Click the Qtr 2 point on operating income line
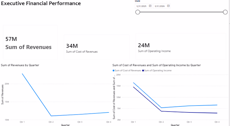 pyautogui.click(x=161, y=111)
